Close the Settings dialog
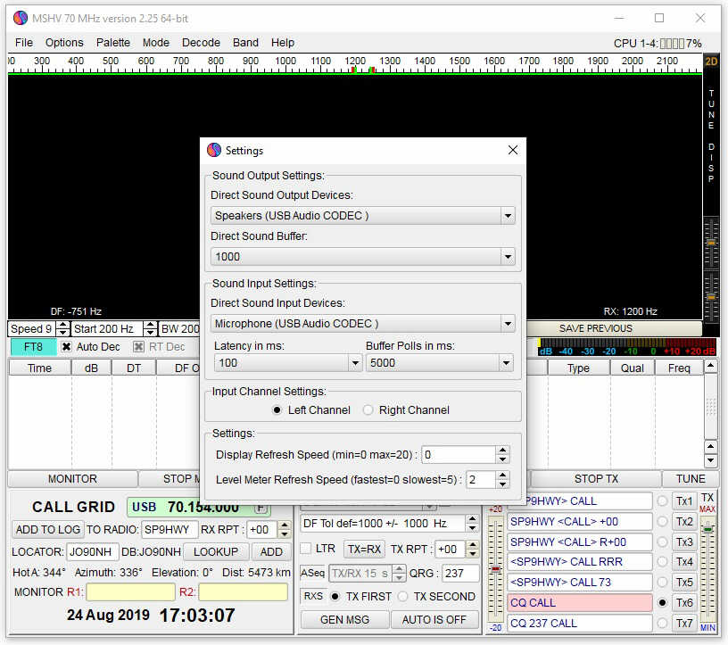Image resolution: width=728 pixels, height=645 pixels. (x=513, y=150)
